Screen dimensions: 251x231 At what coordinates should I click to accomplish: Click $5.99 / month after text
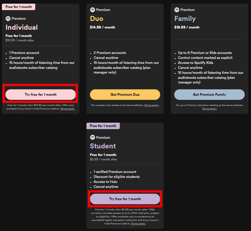[103, 159]
